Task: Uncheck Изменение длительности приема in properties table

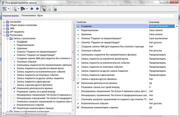Action: [x=78, y=83]
